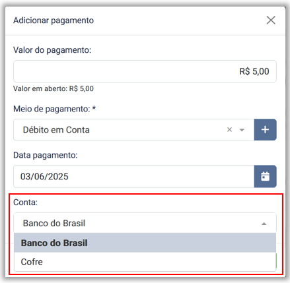The height and width of the screenshot is (283, 290).
Task: Close the Adicionar pagamento dialog
Action: [x=271, y=20]
